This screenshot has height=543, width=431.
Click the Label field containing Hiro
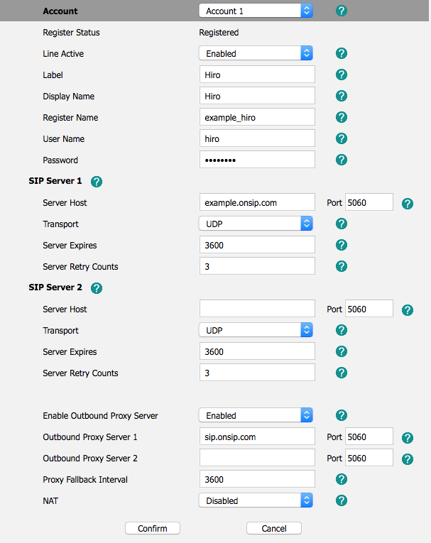[257, 75]
